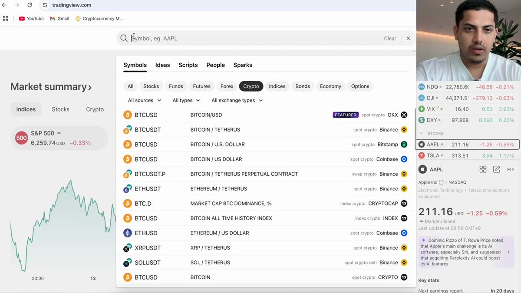Switch to the Sparks tab
This screenshot has width=521, height=293.
click(x=243, y=65)
